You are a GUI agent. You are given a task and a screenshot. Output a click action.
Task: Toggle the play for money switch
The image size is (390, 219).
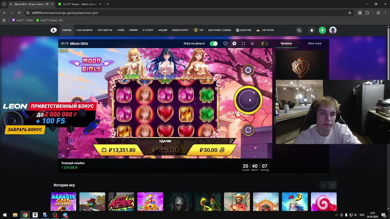click(214, 43)
